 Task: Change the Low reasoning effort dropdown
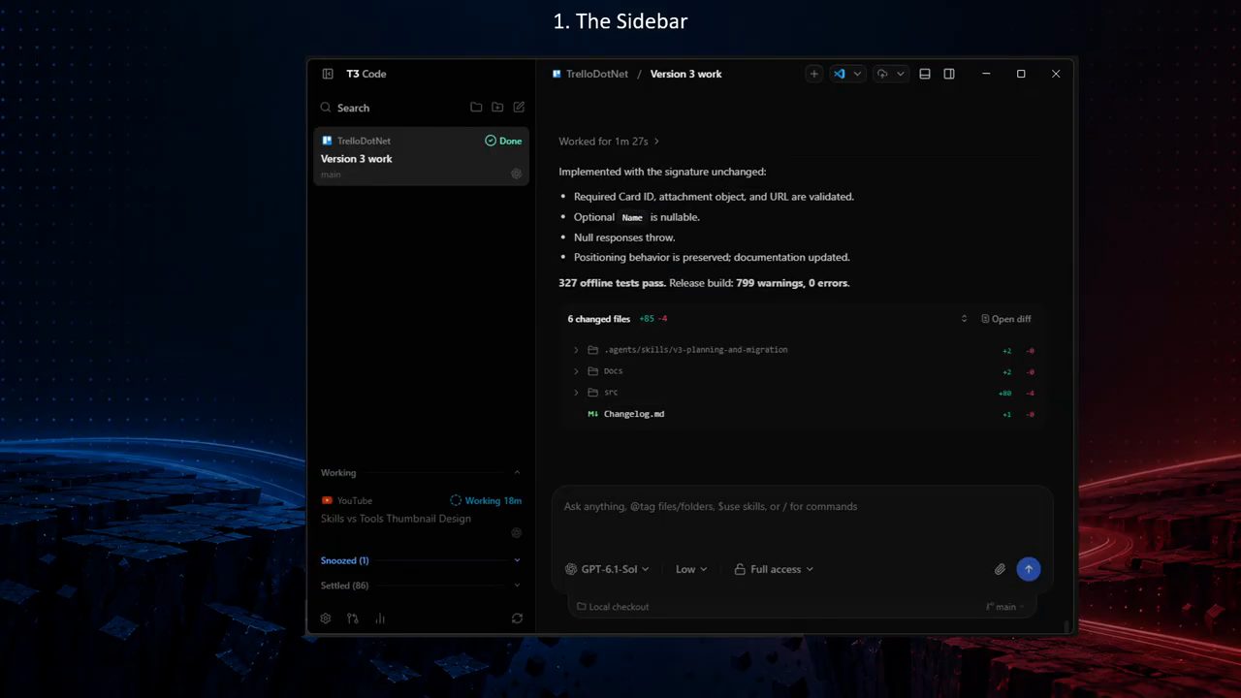click(x=691, y=569)
